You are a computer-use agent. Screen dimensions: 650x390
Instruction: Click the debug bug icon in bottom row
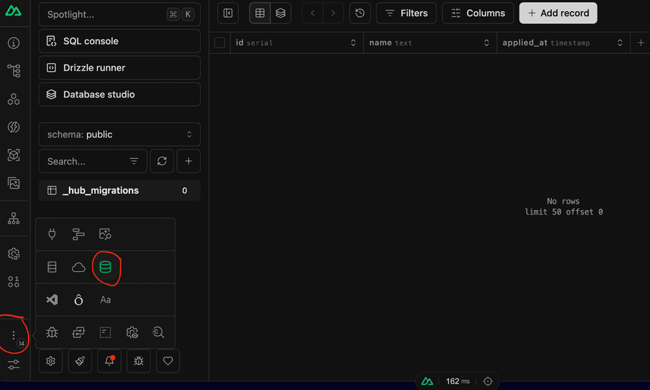pyautogui.click(x=138, y=361)
